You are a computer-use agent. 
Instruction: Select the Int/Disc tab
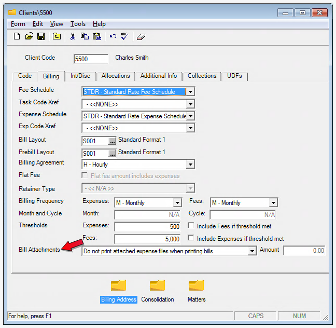[x=80, y=76]
